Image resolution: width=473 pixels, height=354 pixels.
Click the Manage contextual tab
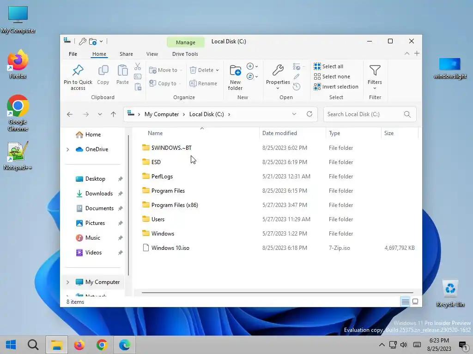(x=186, y=42)
